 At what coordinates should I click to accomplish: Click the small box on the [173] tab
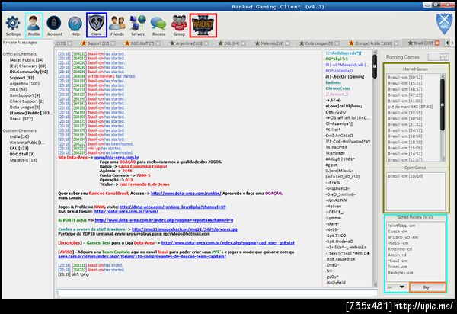(x=69, y=43)
